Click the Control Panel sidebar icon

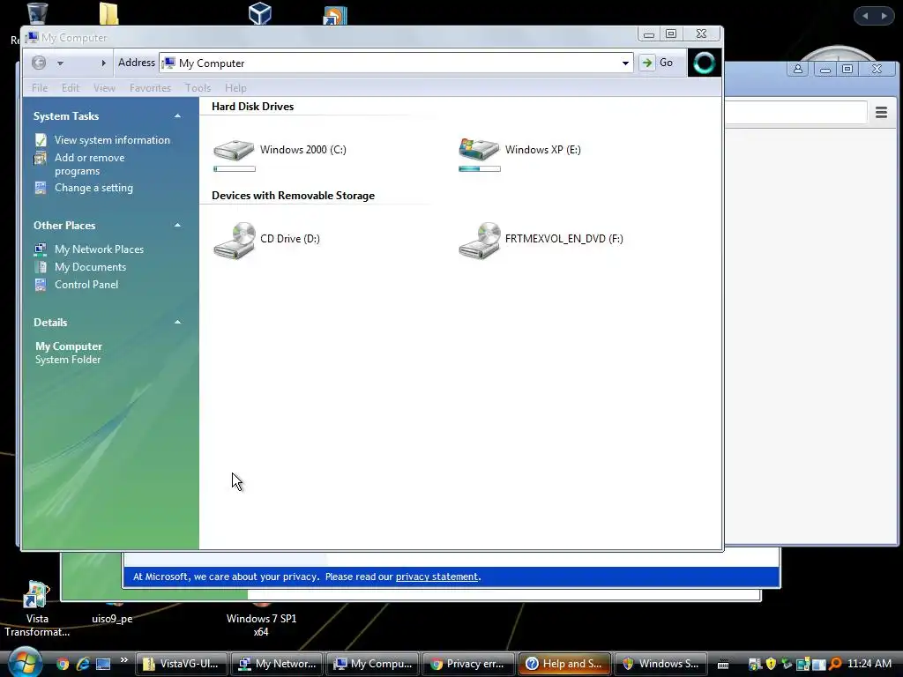41,285
